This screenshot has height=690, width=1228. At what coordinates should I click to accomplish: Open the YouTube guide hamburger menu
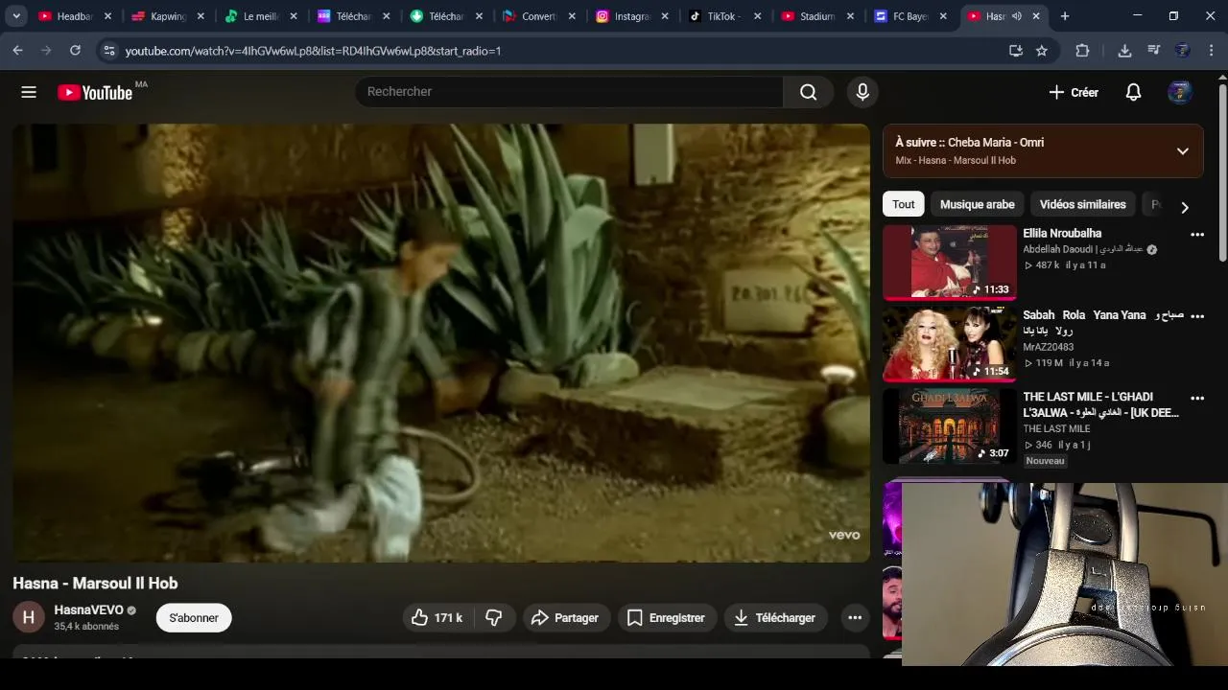point(29,92)
